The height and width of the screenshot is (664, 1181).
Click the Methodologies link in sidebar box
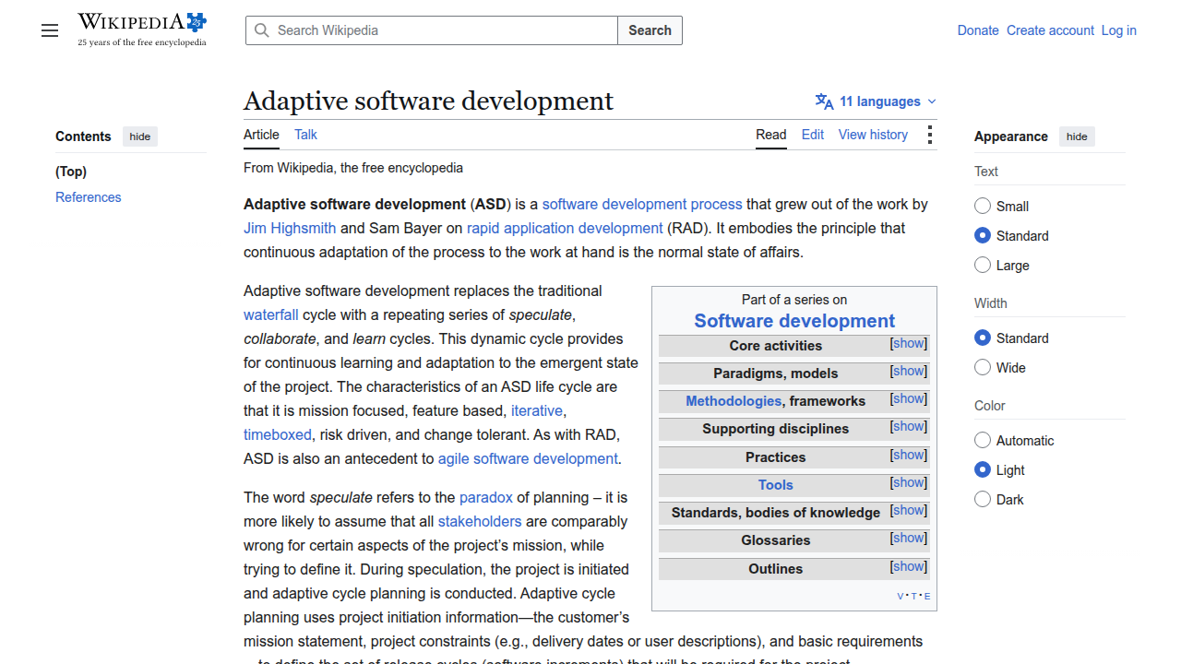coord(734,401)
